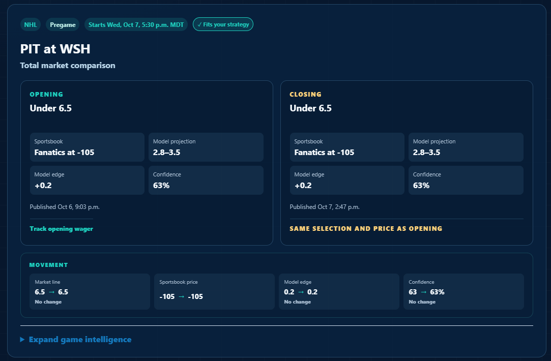Viewport: 551px width, 361px height.
Task: Open the closing Fanatics at -105 sportsbook tile
Action: point(347,147)
